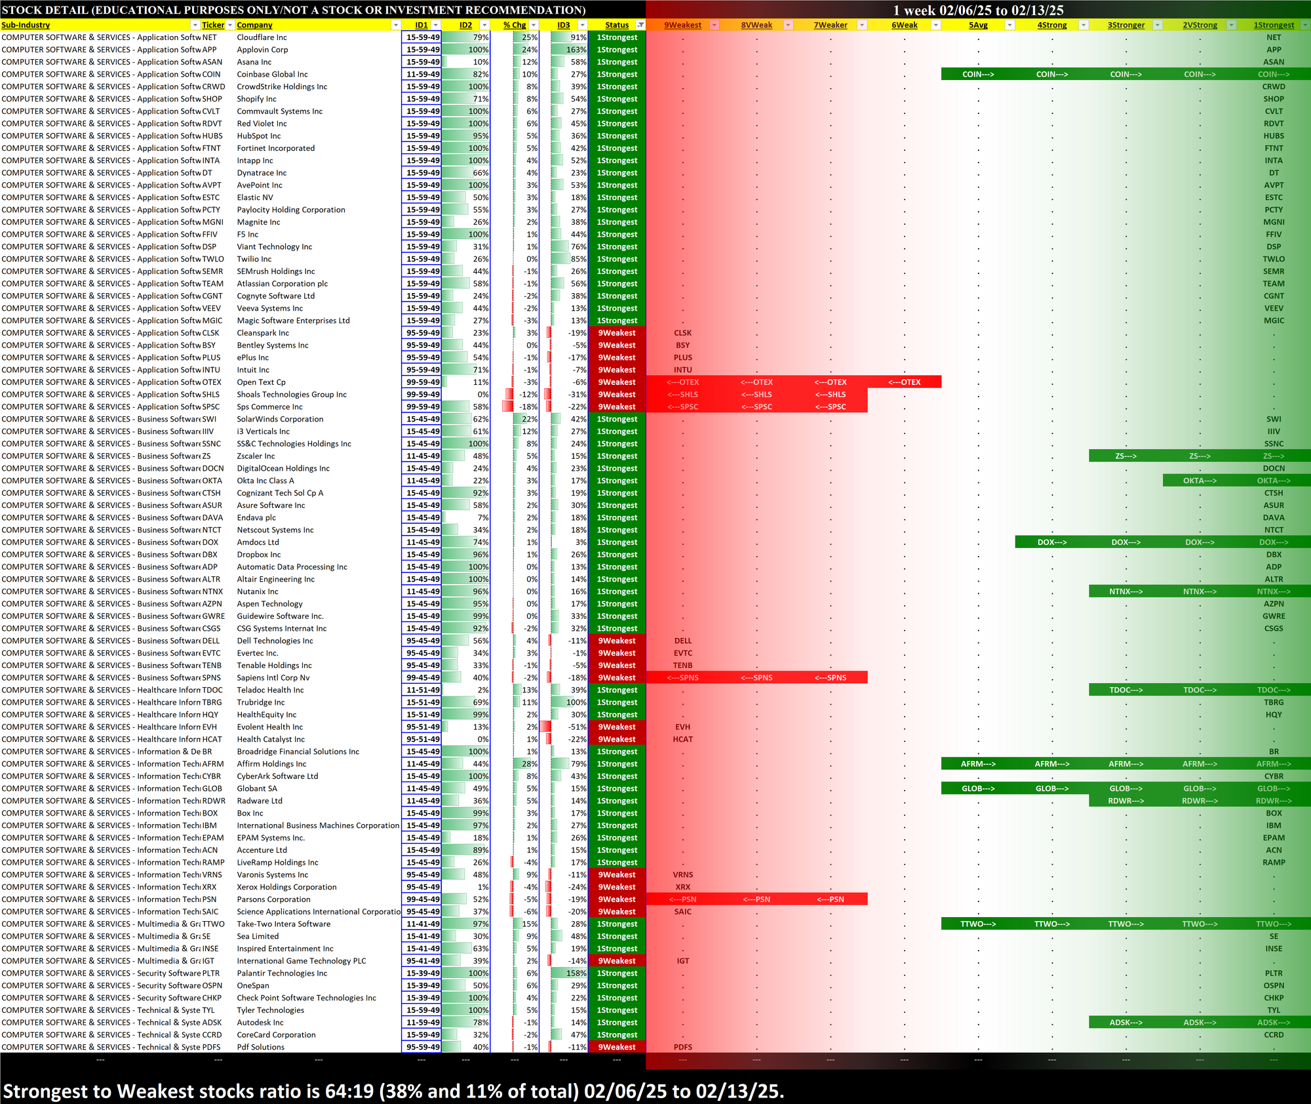
Task: Click the ID1 column filter button
Action: tap(435, 25)
